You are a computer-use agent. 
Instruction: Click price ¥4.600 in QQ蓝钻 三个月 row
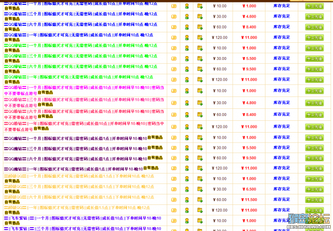[249, 17]
